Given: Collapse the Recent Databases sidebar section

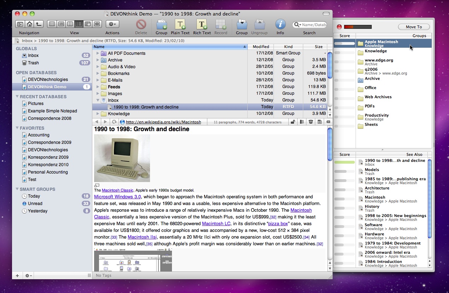Looking at the screenshot, I should click(x=17, y=96).
